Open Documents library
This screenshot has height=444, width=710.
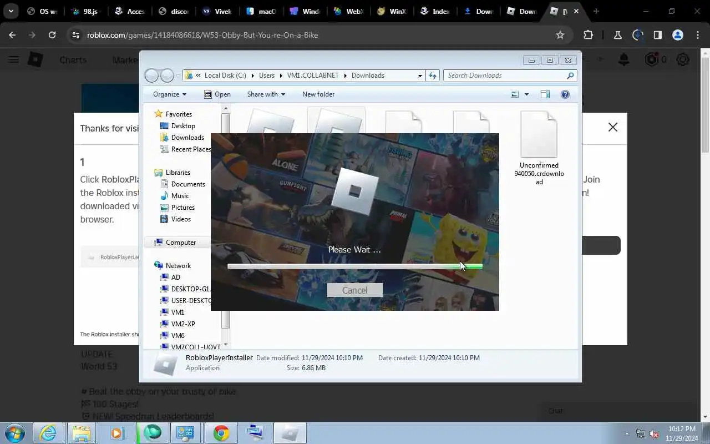point(188,184)
